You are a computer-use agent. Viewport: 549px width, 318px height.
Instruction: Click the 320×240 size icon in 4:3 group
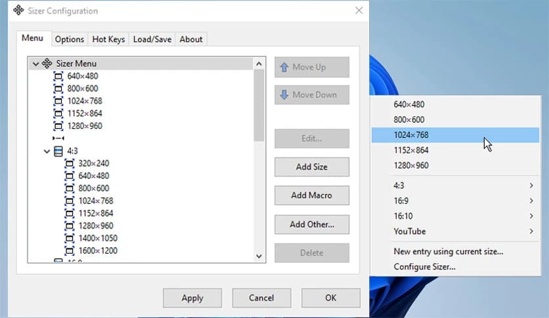[70, 163]
